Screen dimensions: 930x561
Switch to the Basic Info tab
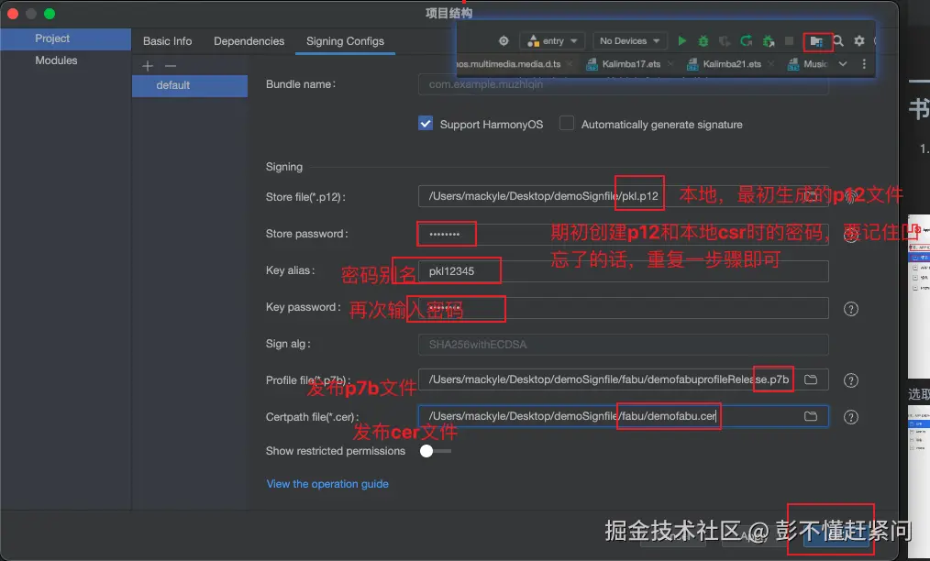tap(167, 41)
